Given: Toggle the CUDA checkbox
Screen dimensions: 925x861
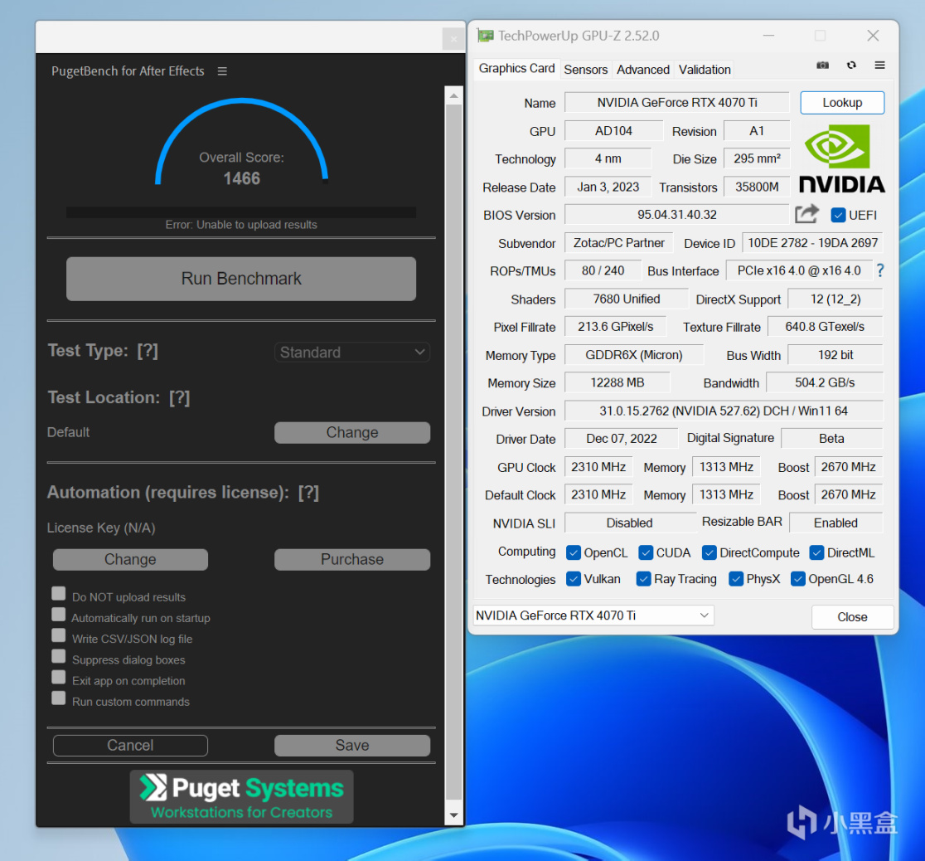Looking at the screenshot, I should [646, 552].
